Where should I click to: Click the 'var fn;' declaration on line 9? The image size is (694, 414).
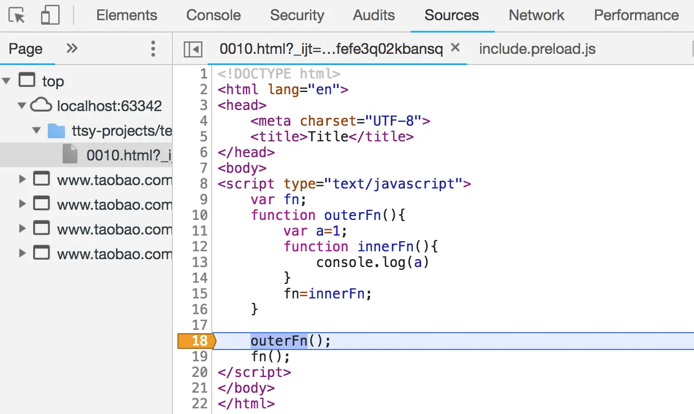point(278,199)
